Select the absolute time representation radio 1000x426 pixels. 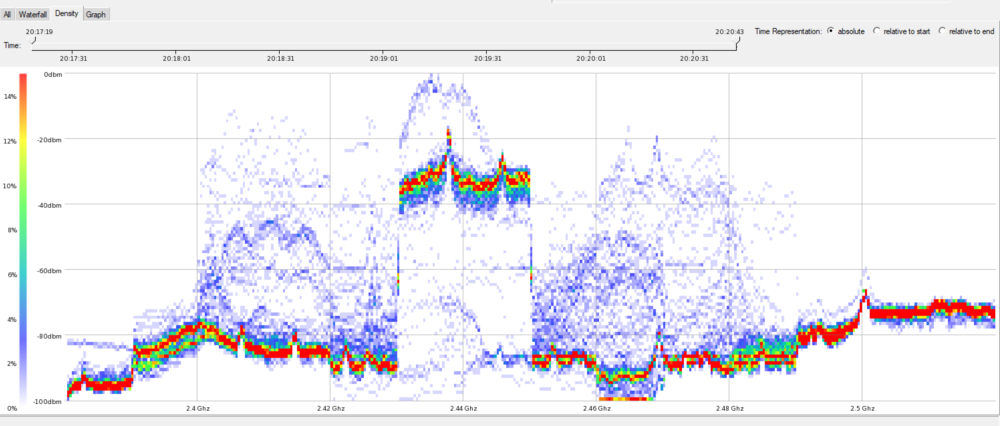point(830,31)
